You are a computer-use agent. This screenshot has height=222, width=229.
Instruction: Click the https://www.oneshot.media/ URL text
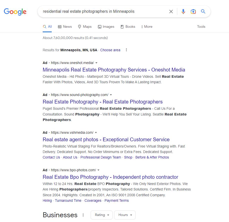[72, 63]
